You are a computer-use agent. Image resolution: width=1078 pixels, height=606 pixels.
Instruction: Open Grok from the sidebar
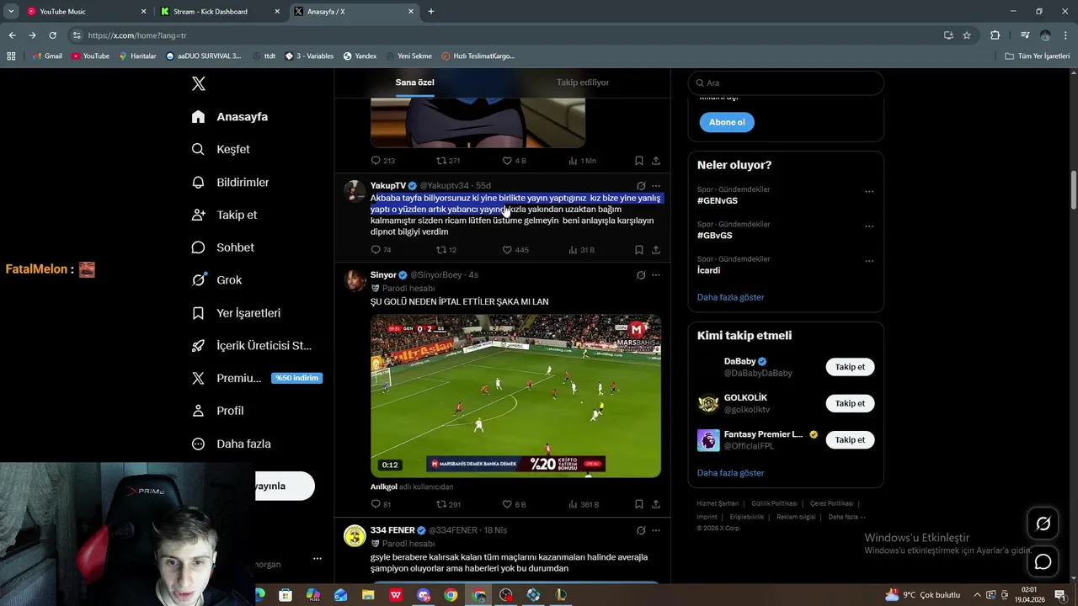tap(216, 279)
